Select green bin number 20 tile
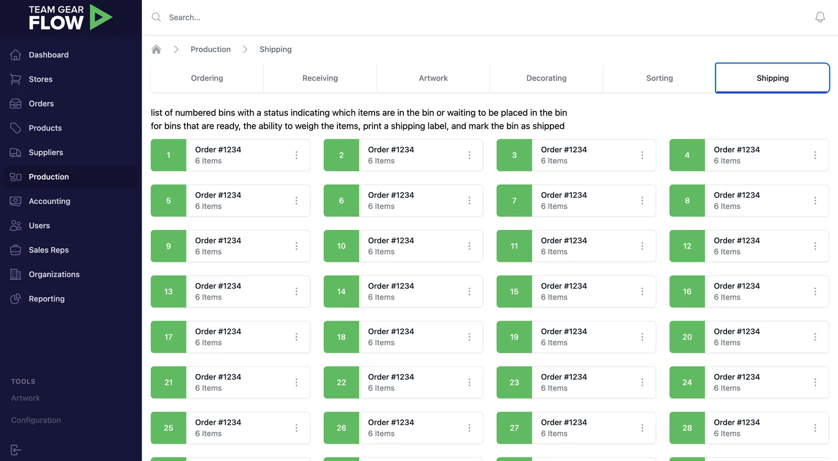 687,337
